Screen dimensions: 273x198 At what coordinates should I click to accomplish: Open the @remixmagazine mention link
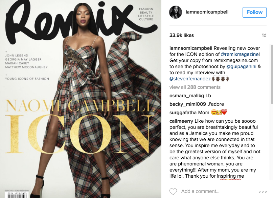coord(240,54)
